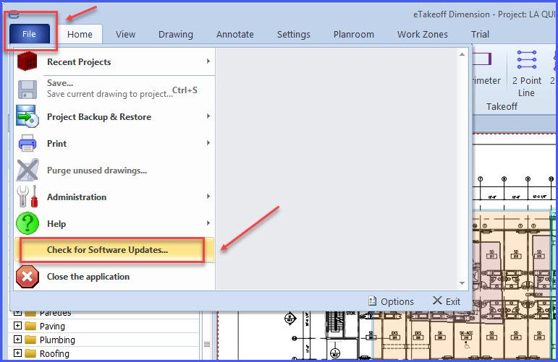Click the panel splitter grip handle

click(x=207, y=344)
